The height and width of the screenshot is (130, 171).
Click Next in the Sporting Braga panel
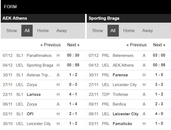click(x=159, y=45)
